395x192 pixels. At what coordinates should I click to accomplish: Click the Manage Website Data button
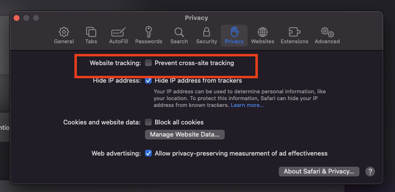pyautogui.click(x=185, y=134)
